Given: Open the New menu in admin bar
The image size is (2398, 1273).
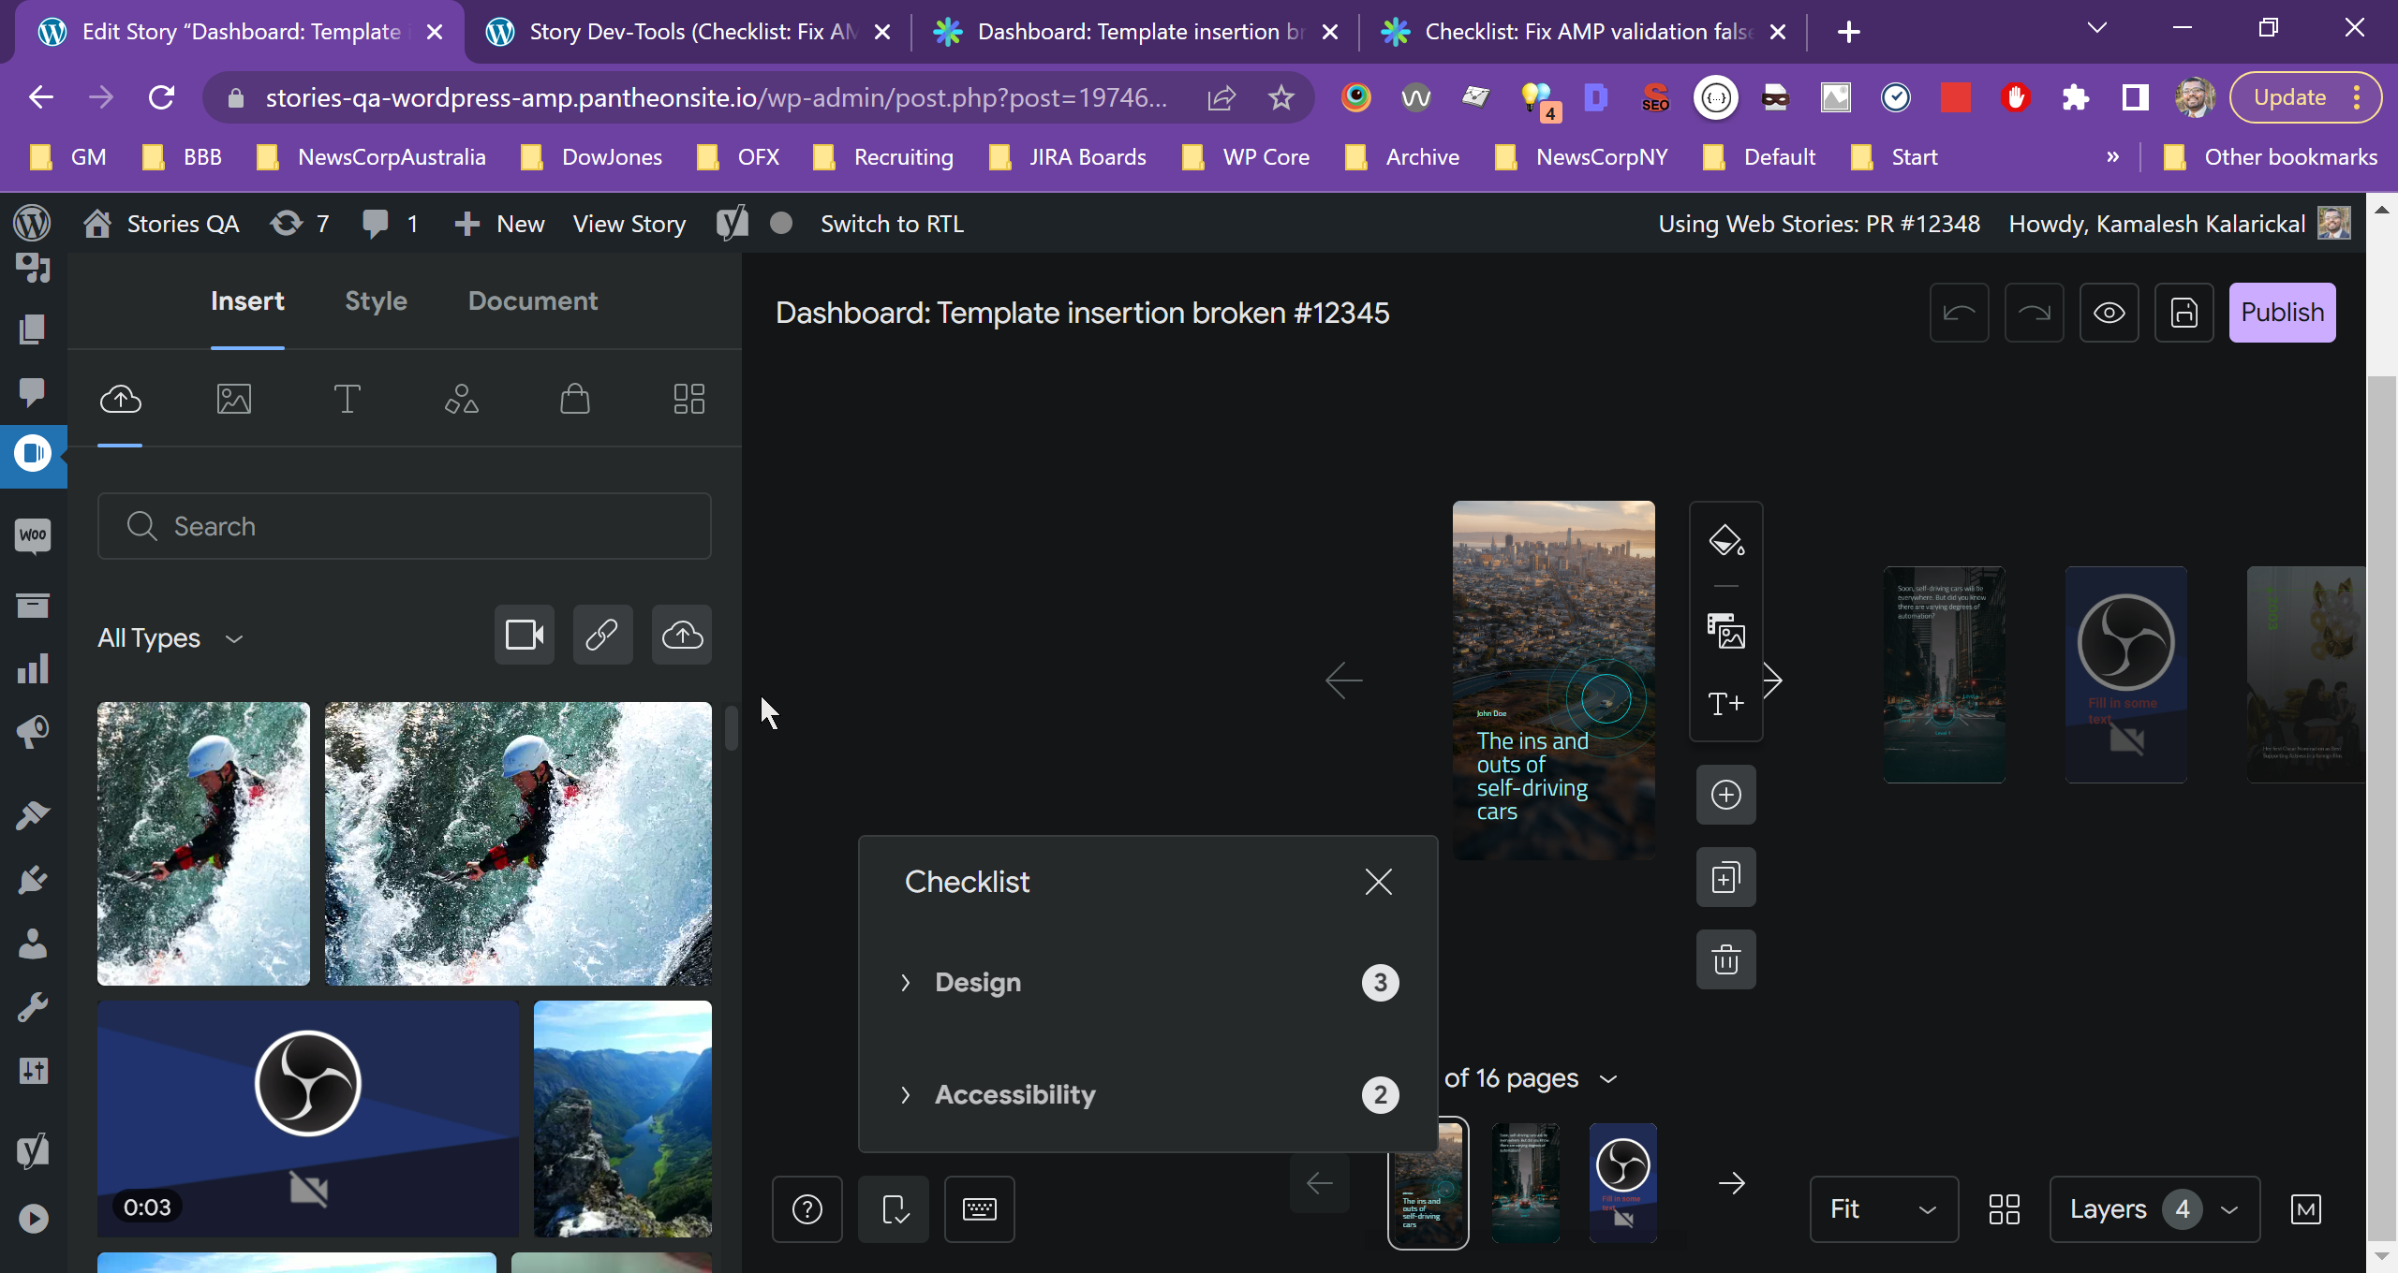Looking at the screenshot, I should click(x=499, y=224).
